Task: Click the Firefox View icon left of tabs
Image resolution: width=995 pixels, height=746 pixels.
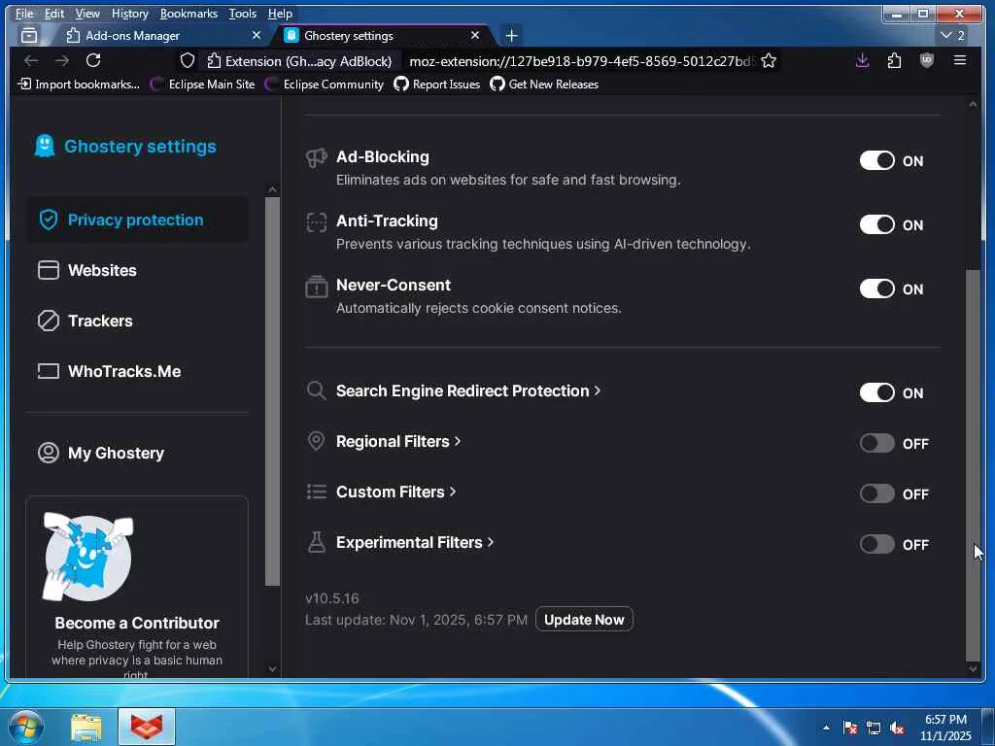Action: [x=29, y=36]
